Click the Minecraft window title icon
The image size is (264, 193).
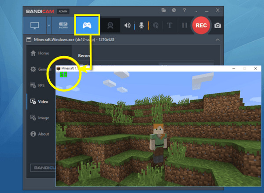pos(59,68)
